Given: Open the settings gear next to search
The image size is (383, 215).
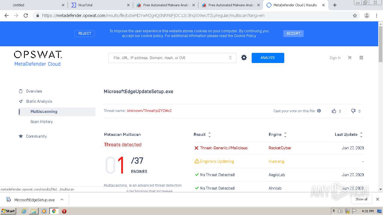Looking at the screenshot, I should pyautogui.click(x=244, y=58).
